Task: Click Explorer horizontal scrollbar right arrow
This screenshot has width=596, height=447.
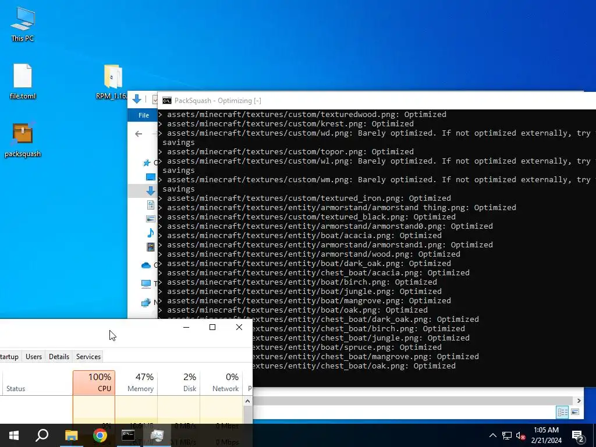Action: (x=579, y=400)
